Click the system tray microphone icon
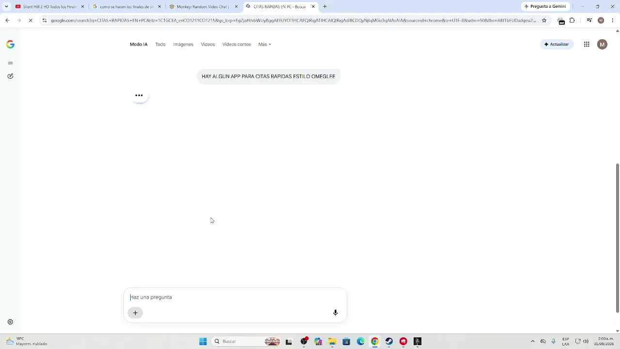Screen dimensions: 620x349 [x=554, y=342]
